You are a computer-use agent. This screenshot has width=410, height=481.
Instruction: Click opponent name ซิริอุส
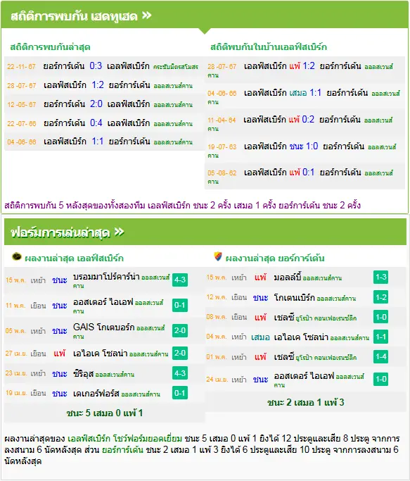click(x=83, y=374)
